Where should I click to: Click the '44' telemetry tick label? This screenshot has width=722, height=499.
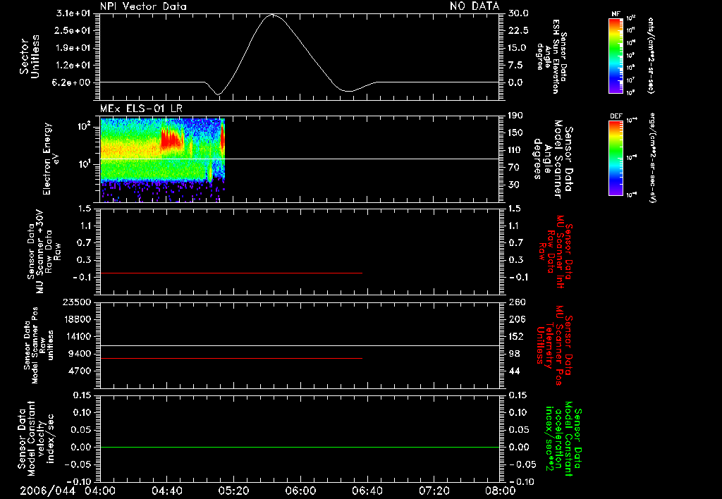(x=514, y=371)
